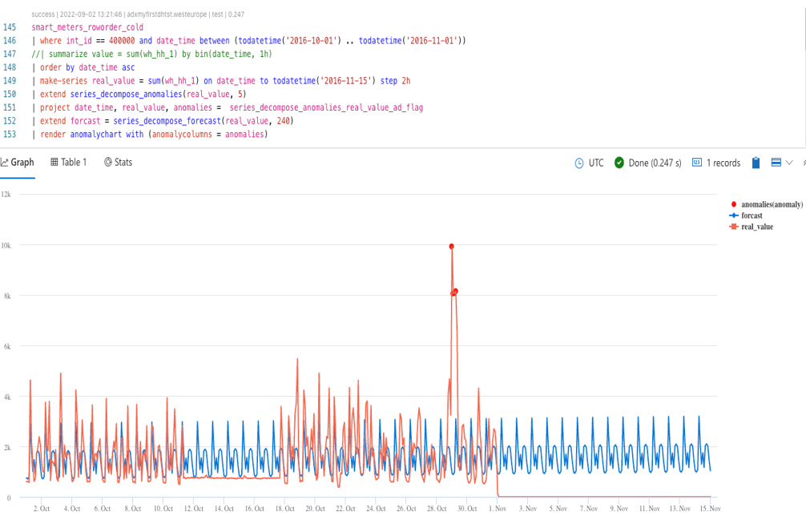The image size is (806, 520).
Task: Click line number 146
Action: click(x=10, y=41)
